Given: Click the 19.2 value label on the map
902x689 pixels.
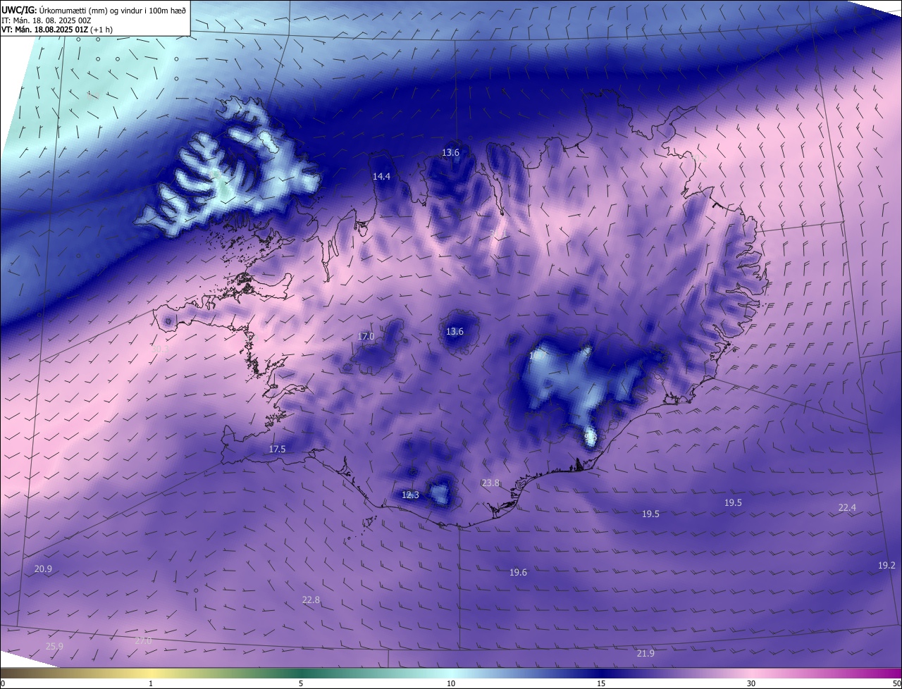Looking at the screenshot, I should point(886,566).
